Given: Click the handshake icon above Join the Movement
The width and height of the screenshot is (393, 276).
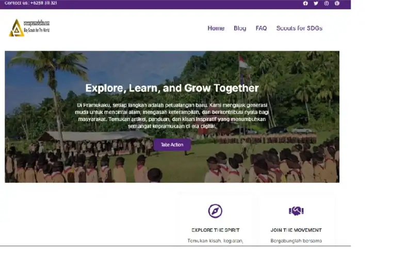Looking at the screenshot, I should tap(296, 211).
